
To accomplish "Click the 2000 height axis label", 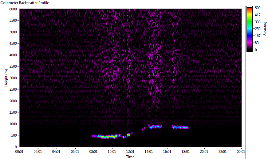I will 13,101.
